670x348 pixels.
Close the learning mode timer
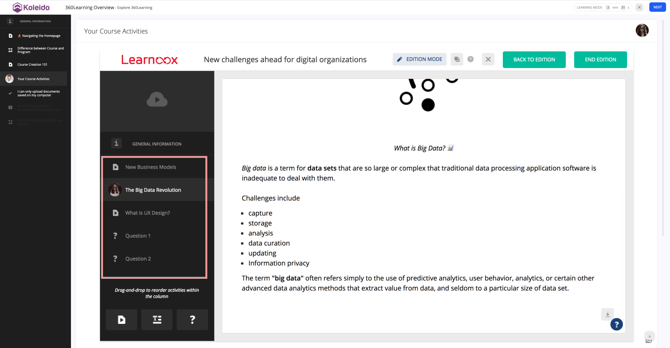pos(639,7)
